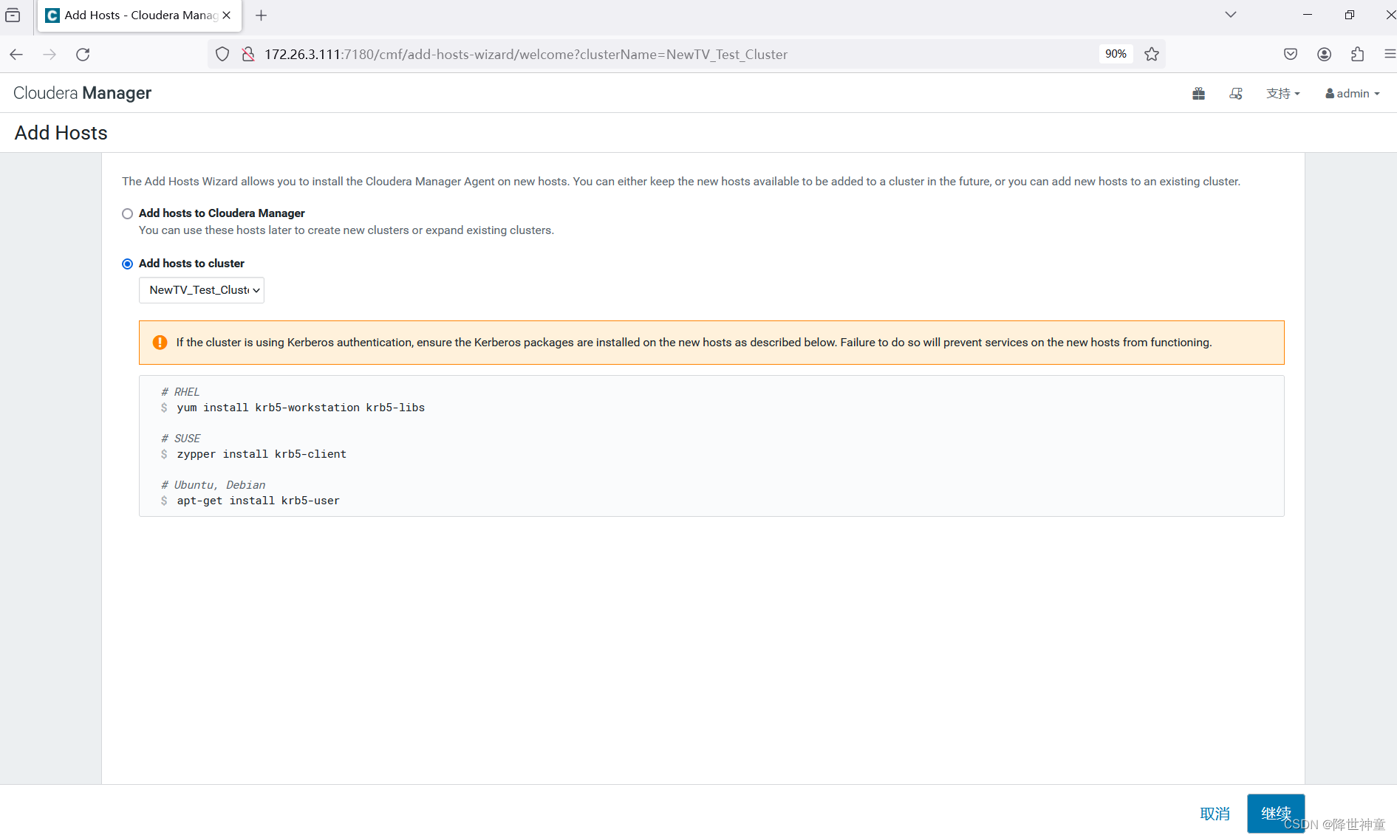1397x838 pixels.
Task: Click the shield tracking protection icon
Action: point(222,54)
